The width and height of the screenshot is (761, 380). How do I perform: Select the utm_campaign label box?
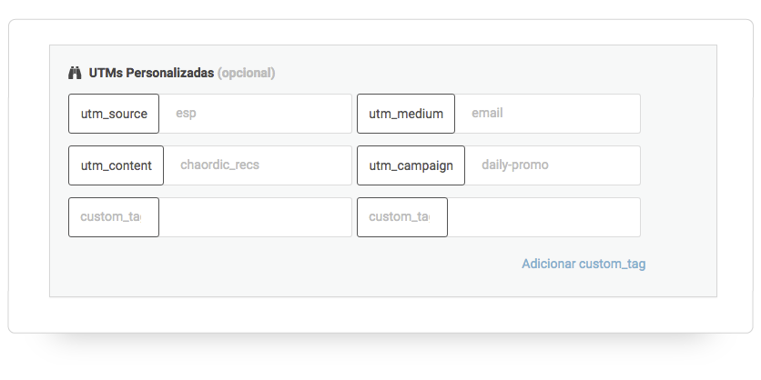coord(411,165)
